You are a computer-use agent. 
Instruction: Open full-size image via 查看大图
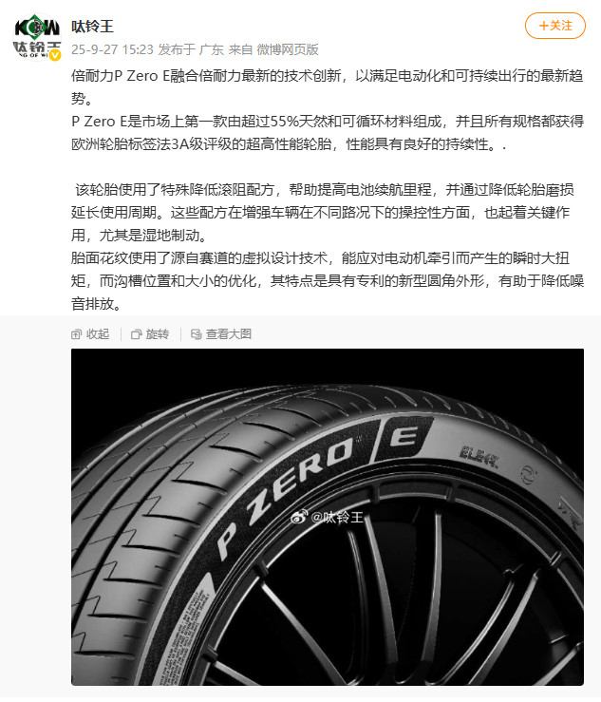221,334
